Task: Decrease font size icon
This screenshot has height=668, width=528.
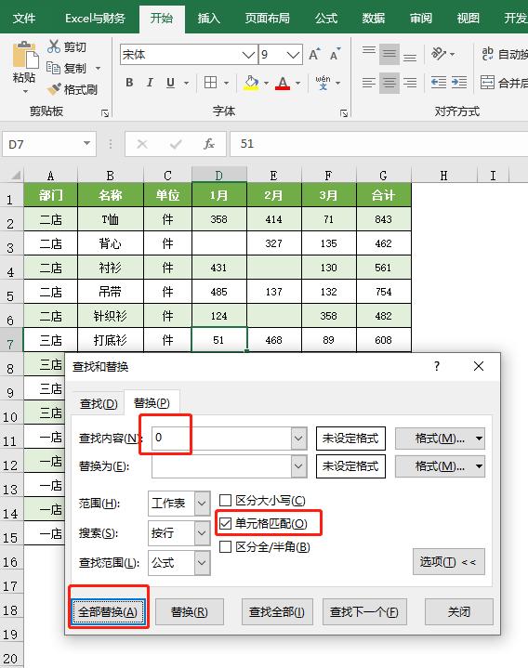Action: tap(335, 55)
